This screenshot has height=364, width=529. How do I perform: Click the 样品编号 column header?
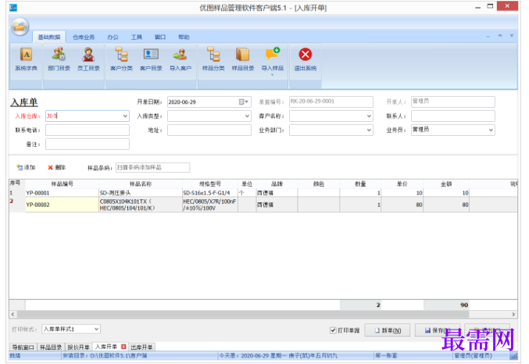click(x=62, y=184)
